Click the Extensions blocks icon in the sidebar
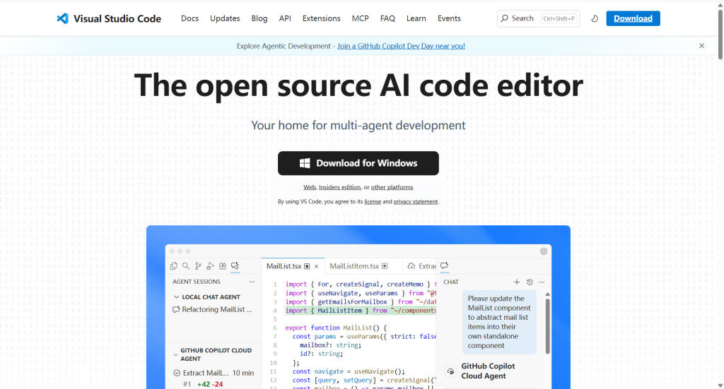 pyautogui.click(x=223, y=266)
